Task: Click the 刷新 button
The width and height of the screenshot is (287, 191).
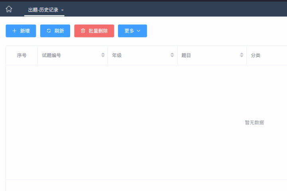Action: [55, 31]
